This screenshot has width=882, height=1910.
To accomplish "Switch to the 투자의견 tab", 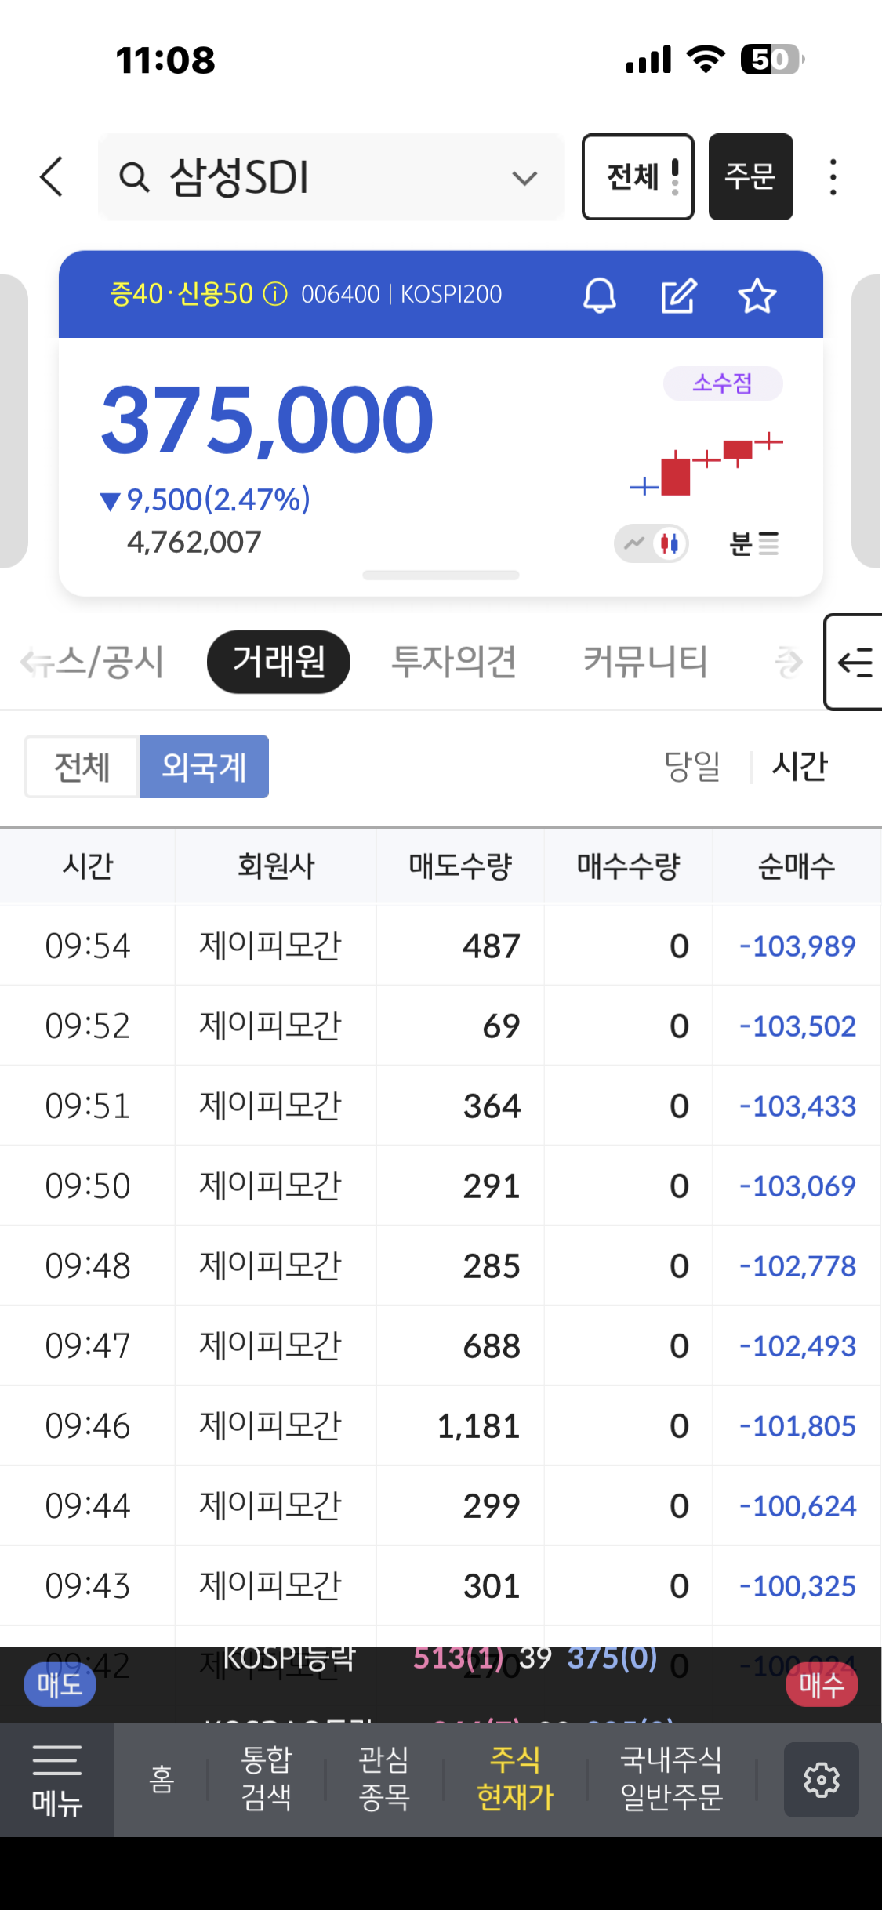I will tap(454, 662).
